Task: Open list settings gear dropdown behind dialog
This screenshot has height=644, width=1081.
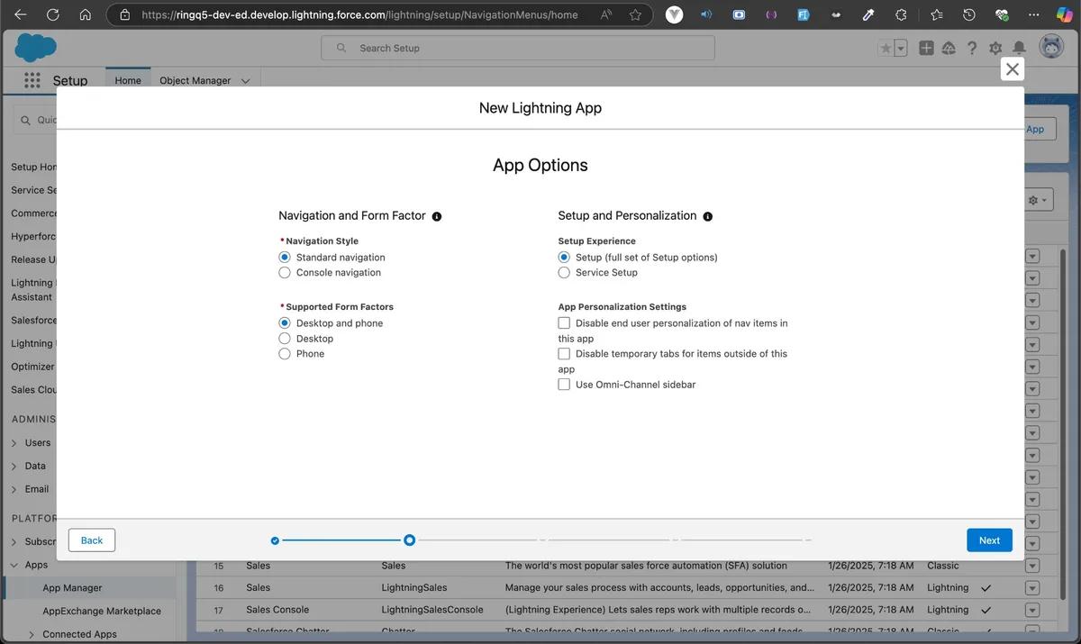Action: pyautogui.click(x=1039, y=200)
